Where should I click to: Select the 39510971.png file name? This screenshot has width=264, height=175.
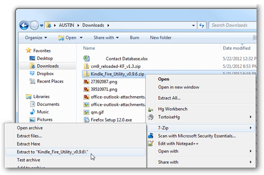click(104, 89)
